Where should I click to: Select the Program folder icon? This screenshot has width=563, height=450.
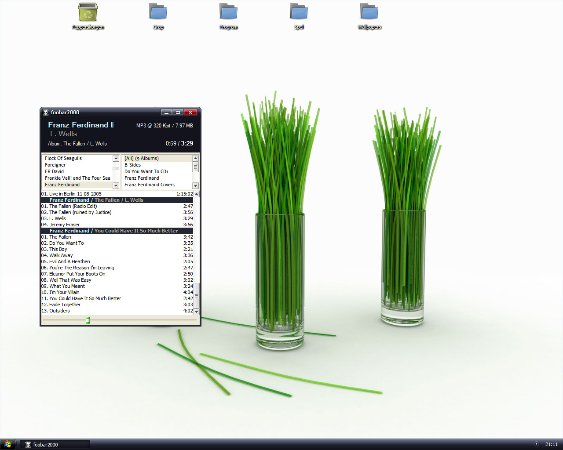click(229, 12)
